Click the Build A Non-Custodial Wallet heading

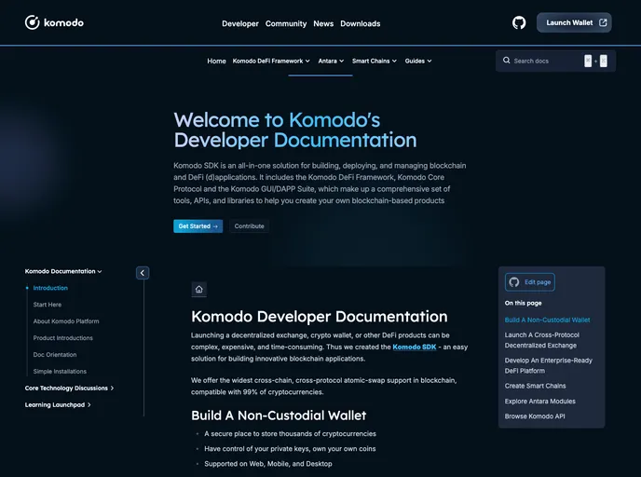279,416
